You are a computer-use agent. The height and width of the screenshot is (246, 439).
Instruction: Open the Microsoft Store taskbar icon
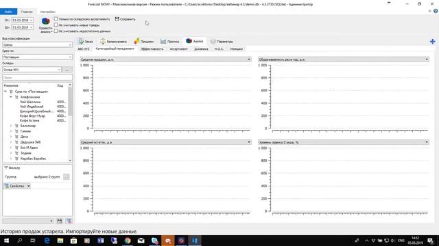[73, 241]
